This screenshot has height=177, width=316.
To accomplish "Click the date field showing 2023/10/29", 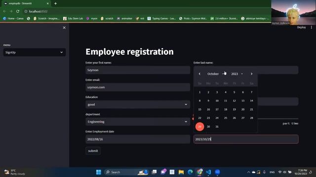I will (x=246, y=139).
